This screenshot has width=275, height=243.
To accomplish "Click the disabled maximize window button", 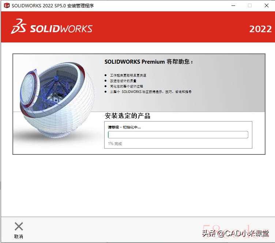I will pos(250,5).
